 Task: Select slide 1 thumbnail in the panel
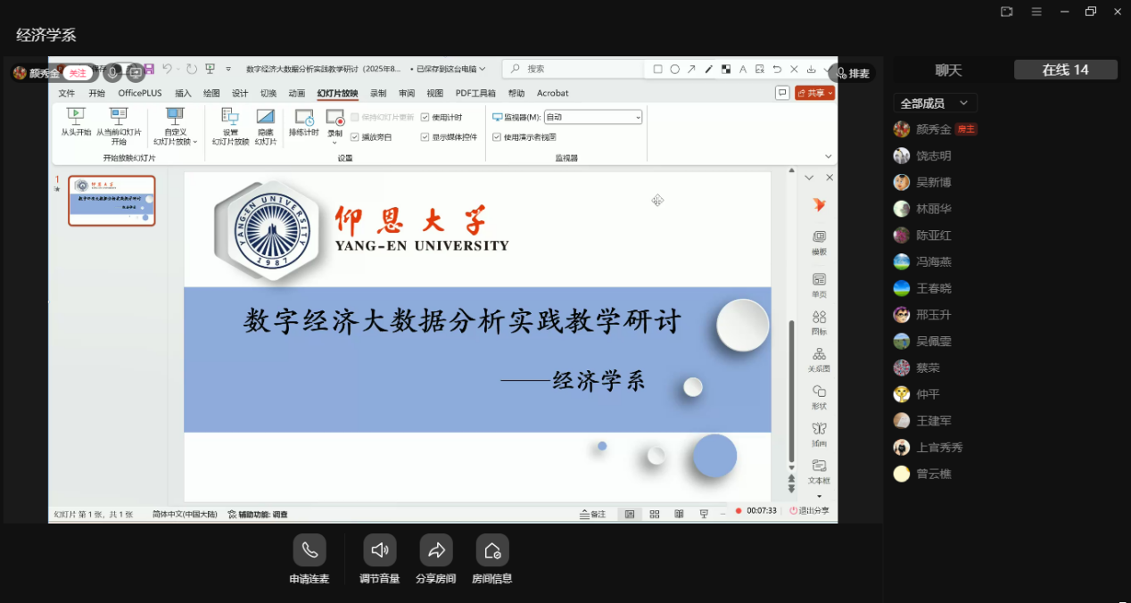[111, 201]
